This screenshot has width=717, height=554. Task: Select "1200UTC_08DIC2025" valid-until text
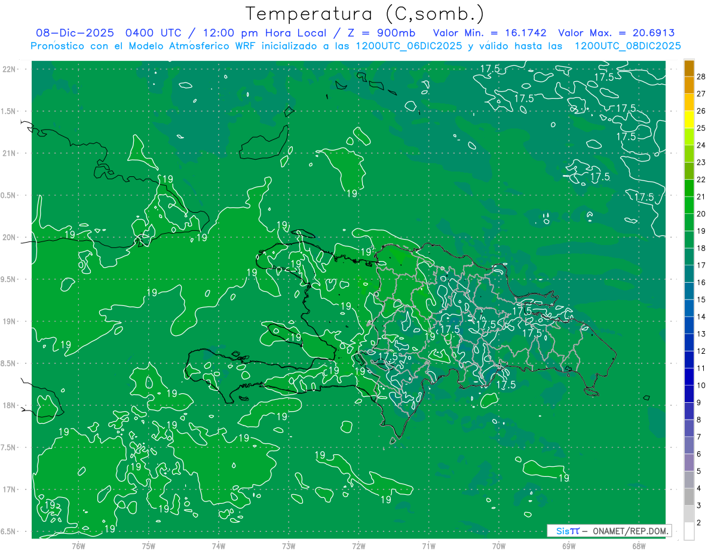[627, 46]
